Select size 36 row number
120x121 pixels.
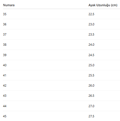pos(5,24)
